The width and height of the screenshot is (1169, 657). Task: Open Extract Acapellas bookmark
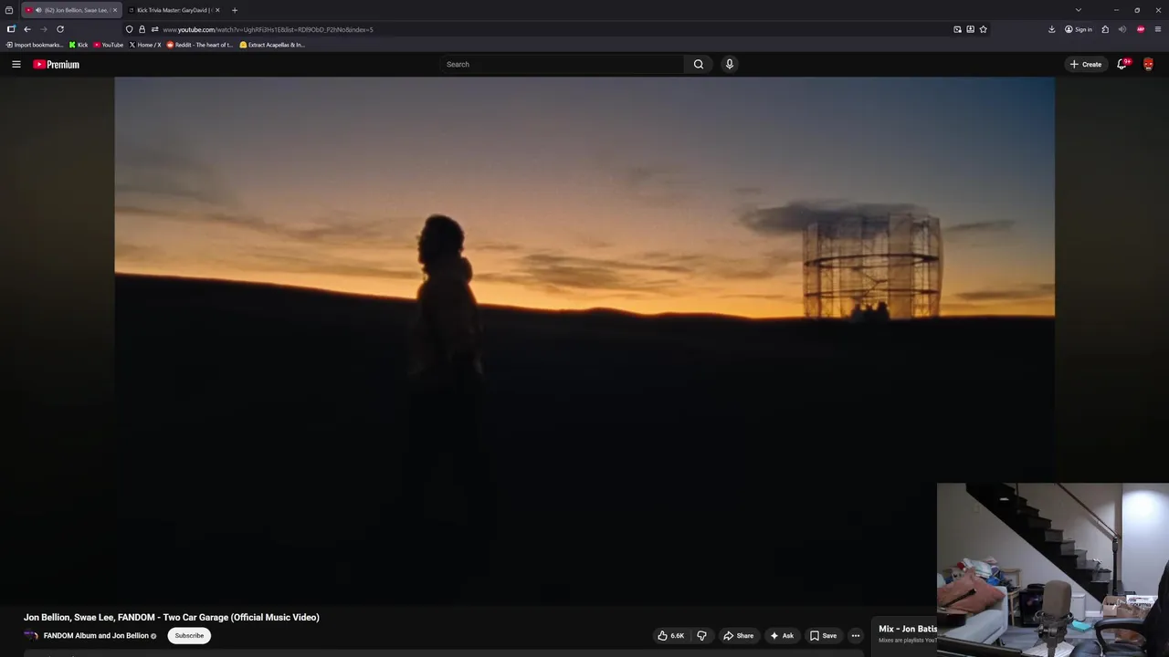click(272, 45)
